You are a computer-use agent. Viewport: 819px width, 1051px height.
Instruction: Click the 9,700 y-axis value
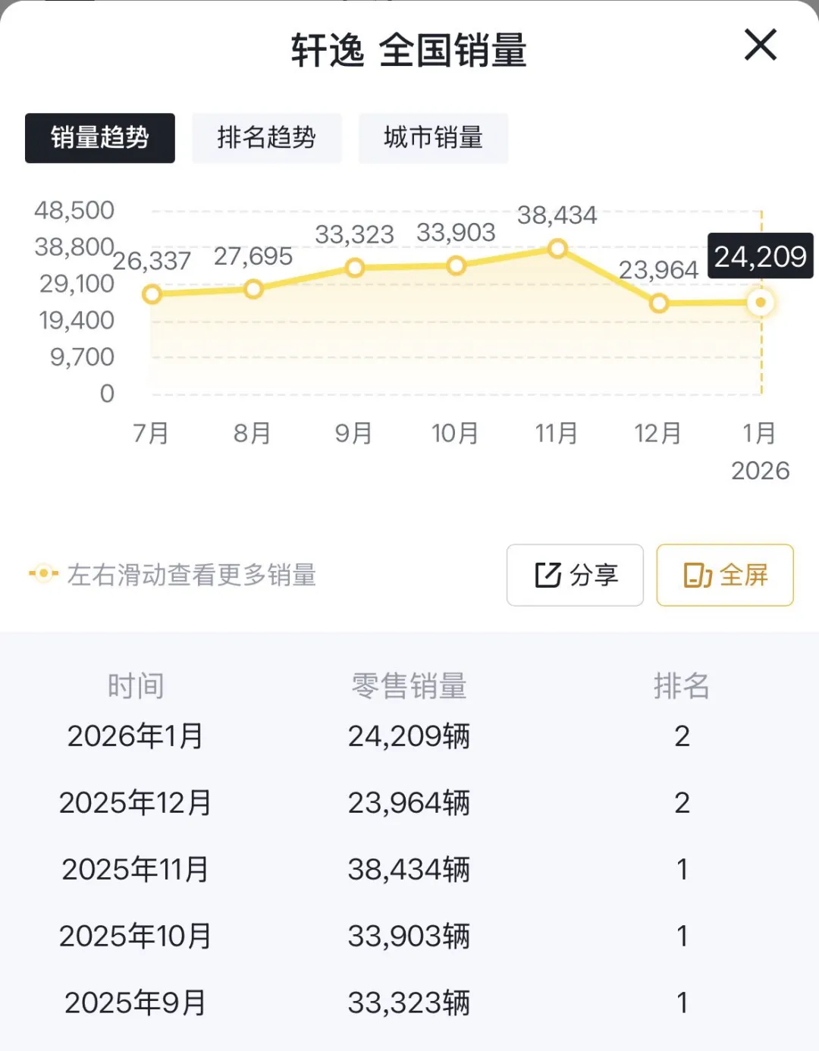point(82,356)
